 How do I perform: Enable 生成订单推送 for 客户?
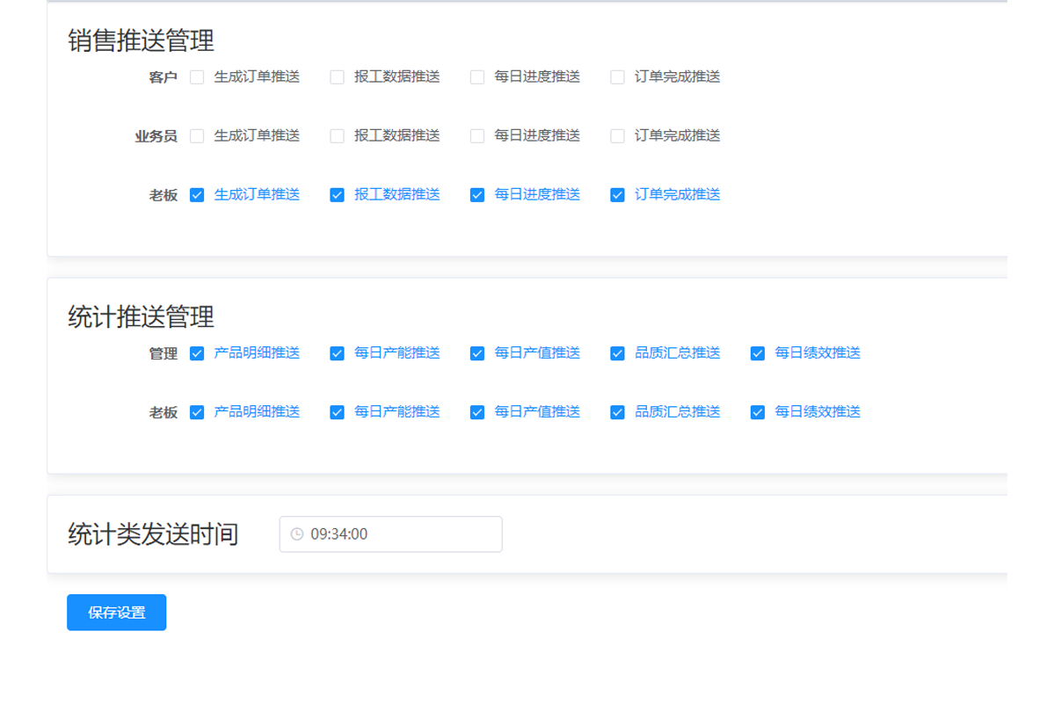pos(197,77)
